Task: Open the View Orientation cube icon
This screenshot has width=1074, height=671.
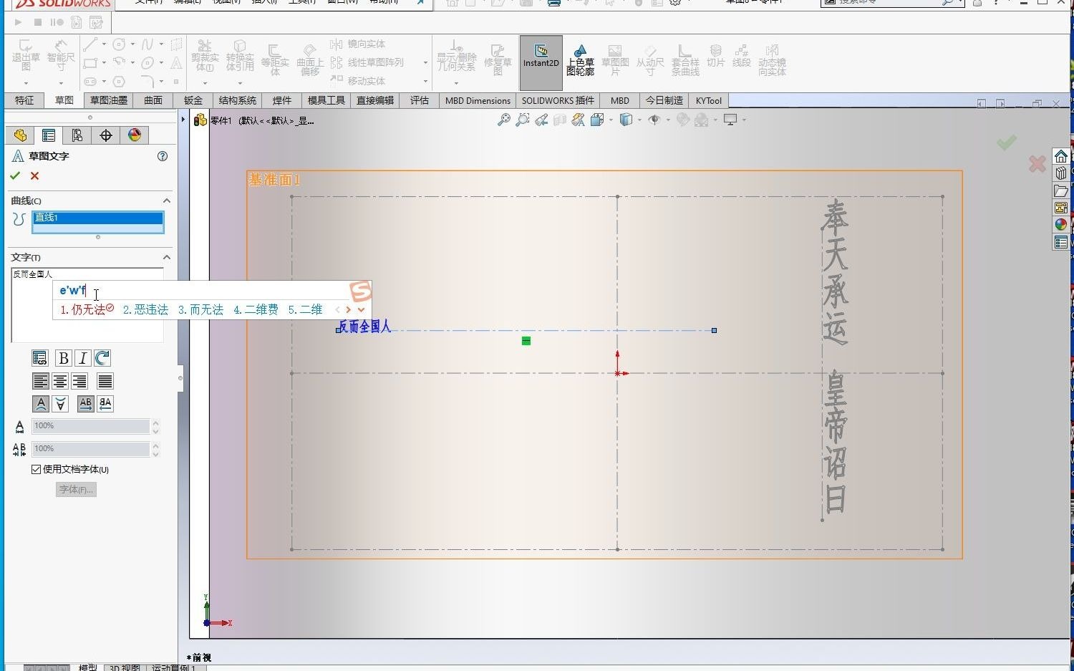Action: 597,120
